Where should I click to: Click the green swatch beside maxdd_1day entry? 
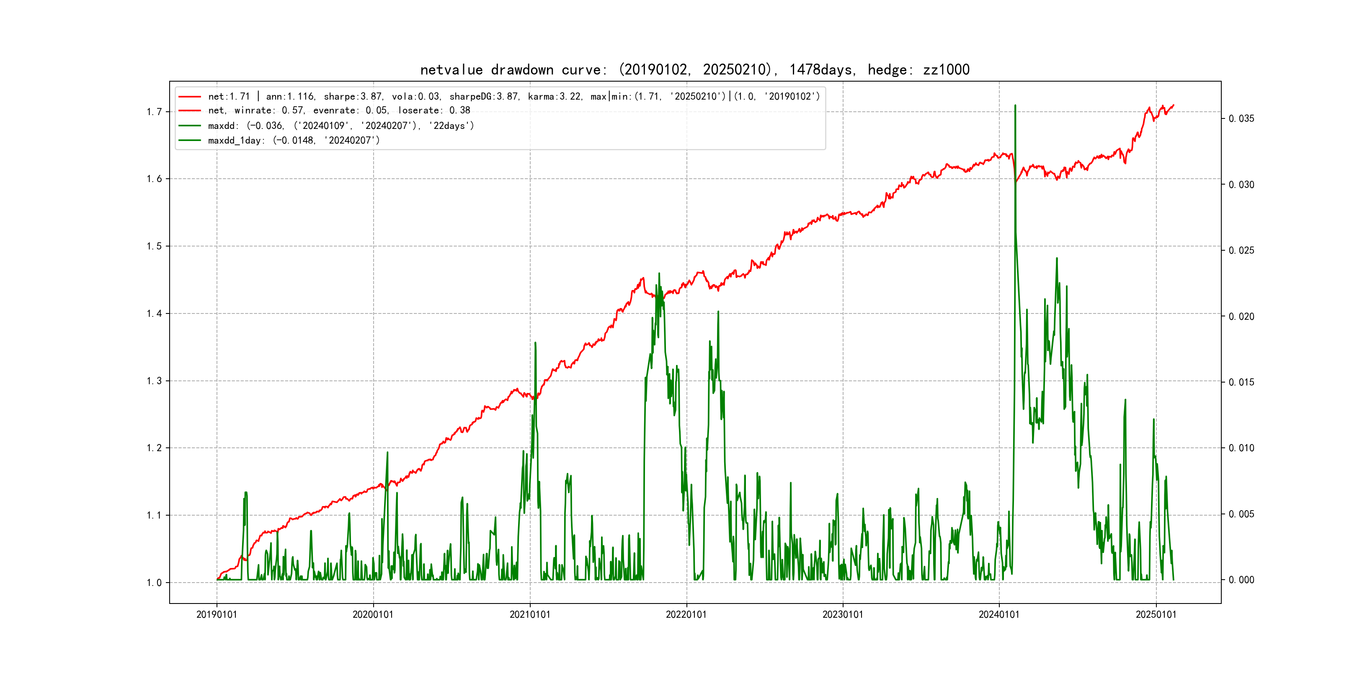click(x=190, y=140)
